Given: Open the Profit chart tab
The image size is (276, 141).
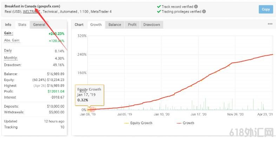Looking at the screenshot, I should point(132,25).
